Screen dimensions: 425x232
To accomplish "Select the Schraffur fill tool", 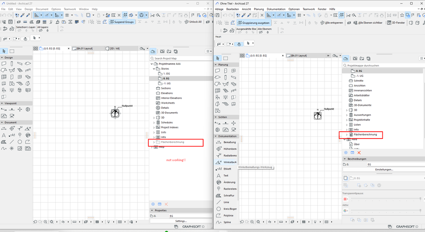I will 226,195.
